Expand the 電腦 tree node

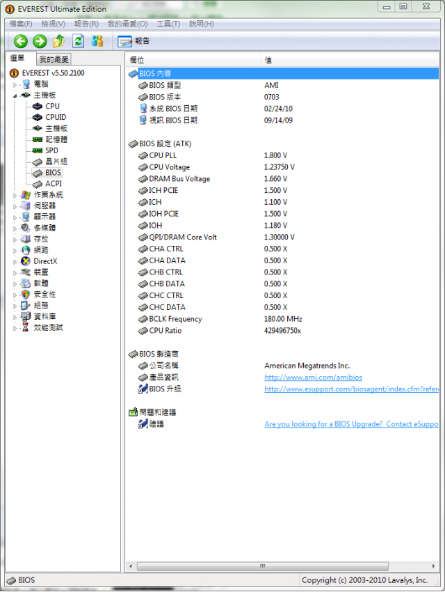pyautogui.click(x=15, y=84)
